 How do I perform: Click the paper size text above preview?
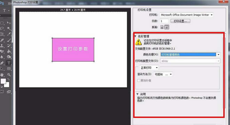[73, 10]
